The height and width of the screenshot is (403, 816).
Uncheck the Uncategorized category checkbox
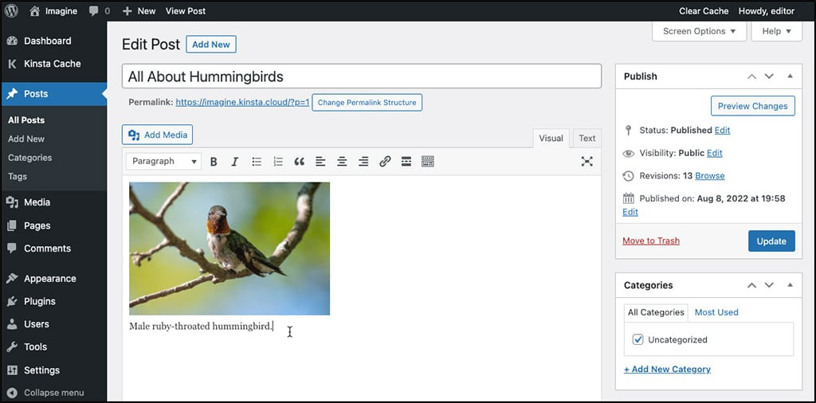pos(637,339)
